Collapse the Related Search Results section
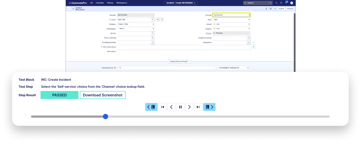 pos(180,61)
